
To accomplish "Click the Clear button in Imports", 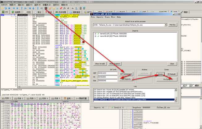I will pos(172,64).
